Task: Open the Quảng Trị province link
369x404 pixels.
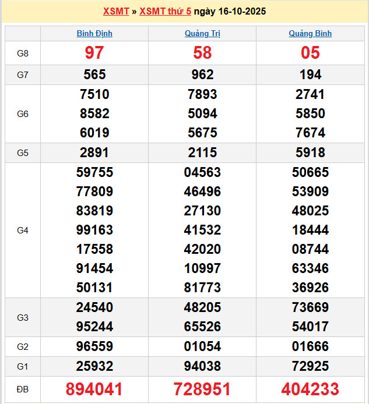Action: [x=202, y=33]
